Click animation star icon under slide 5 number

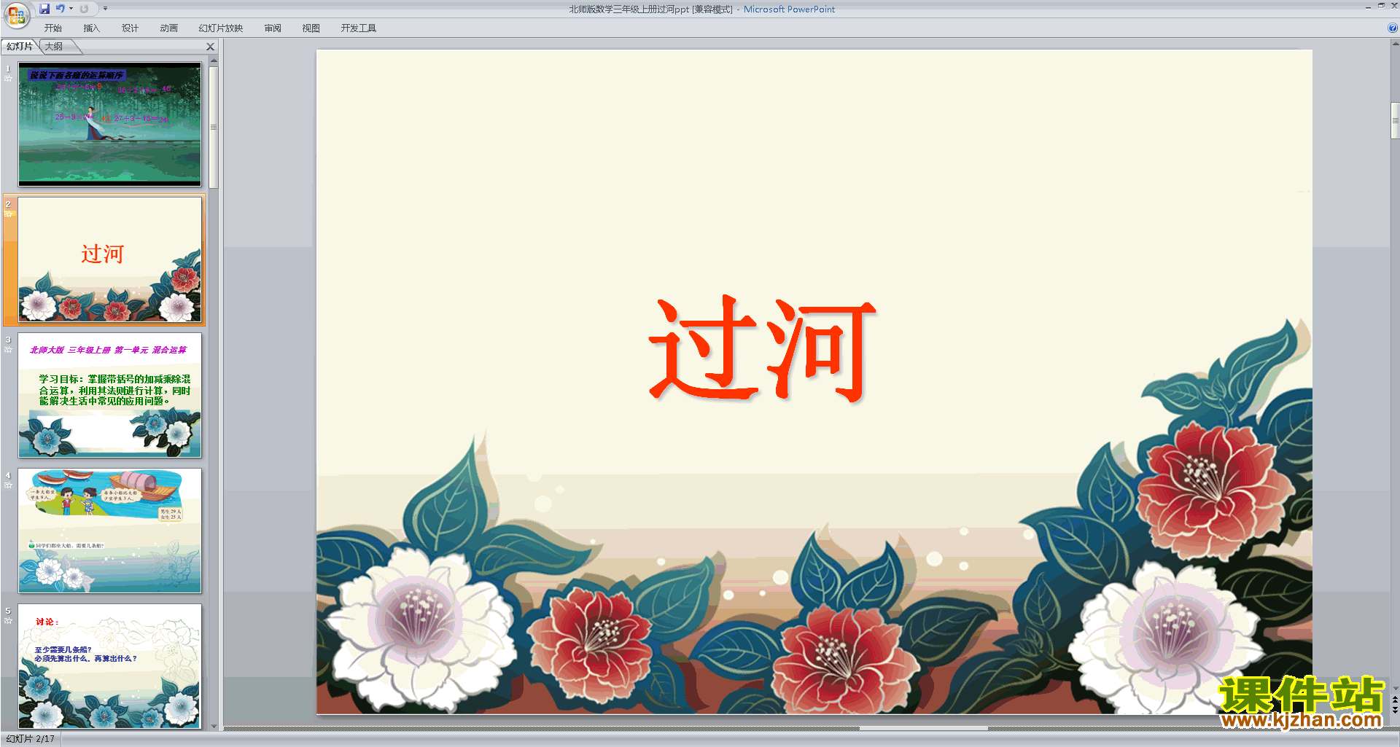(x=8, y=620)
